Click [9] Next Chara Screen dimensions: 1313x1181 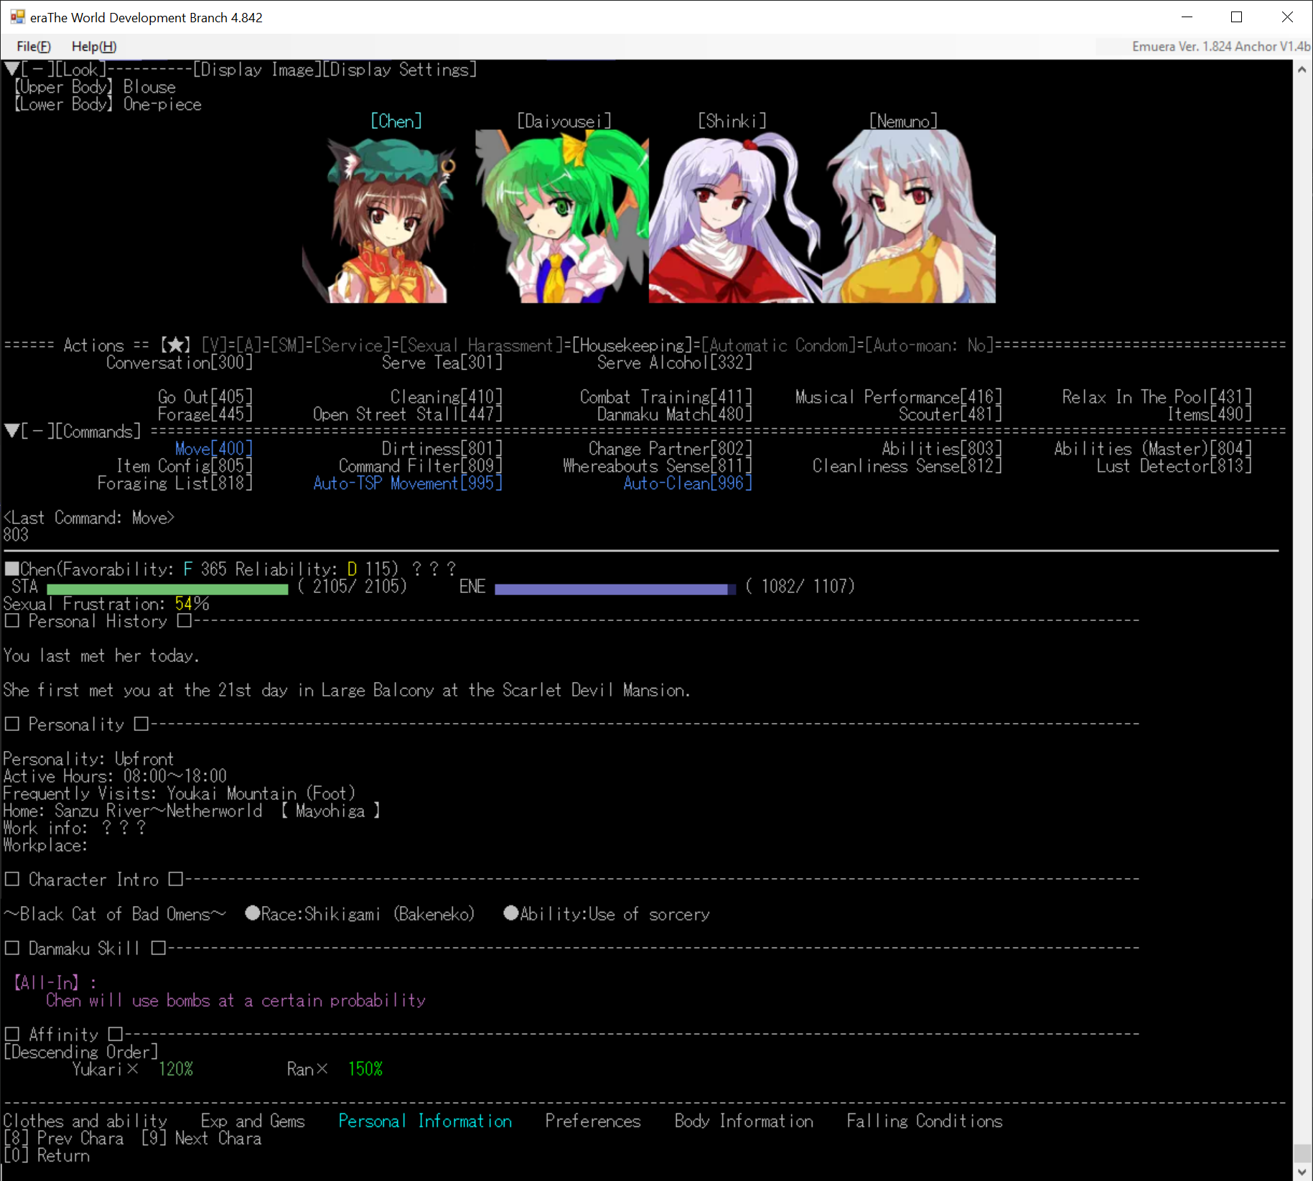201,1138
